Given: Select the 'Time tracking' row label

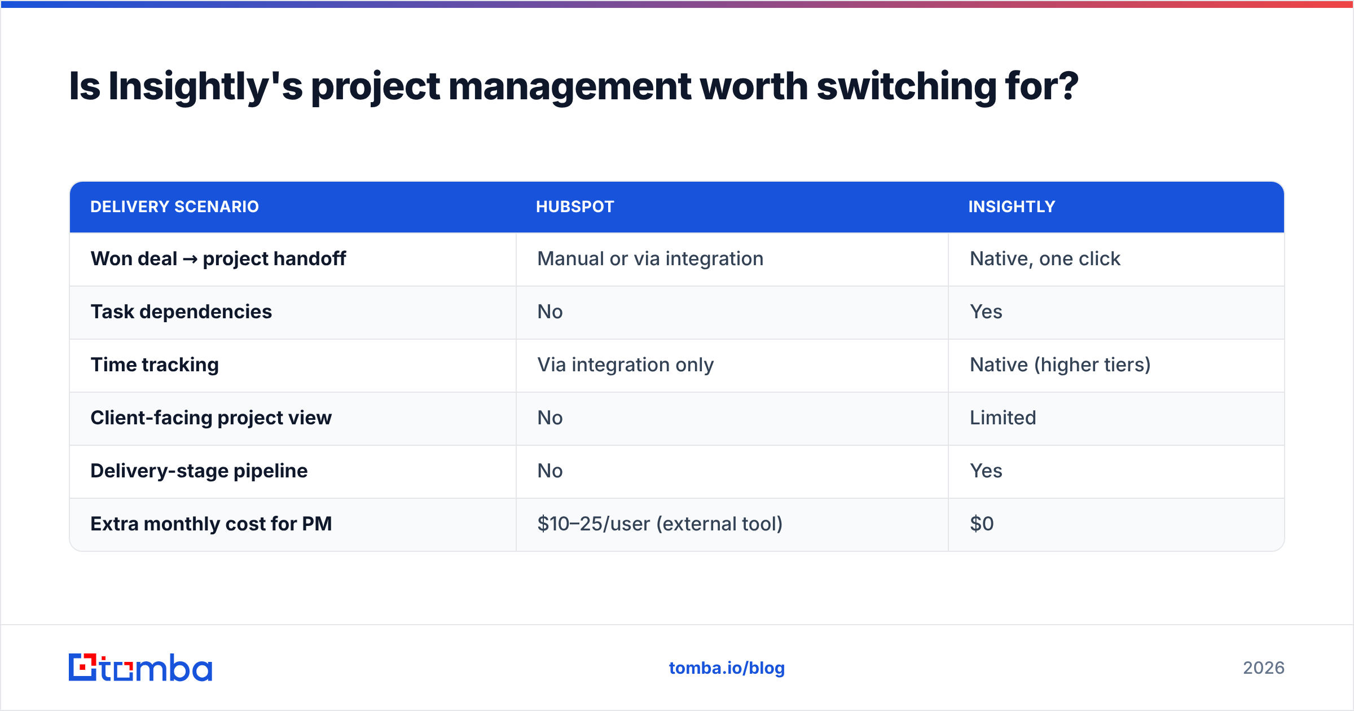Looking at the screenshot, I should pos(155,365).
